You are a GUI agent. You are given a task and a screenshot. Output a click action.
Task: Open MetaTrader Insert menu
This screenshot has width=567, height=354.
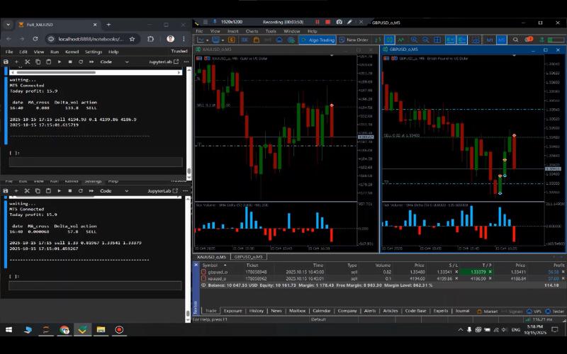point(233,31)
